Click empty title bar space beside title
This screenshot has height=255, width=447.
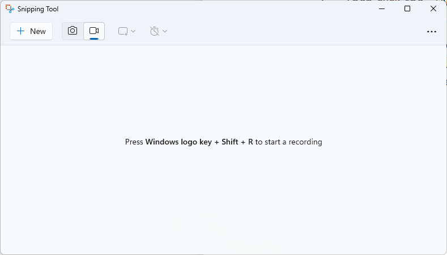[x=214, y=8]
